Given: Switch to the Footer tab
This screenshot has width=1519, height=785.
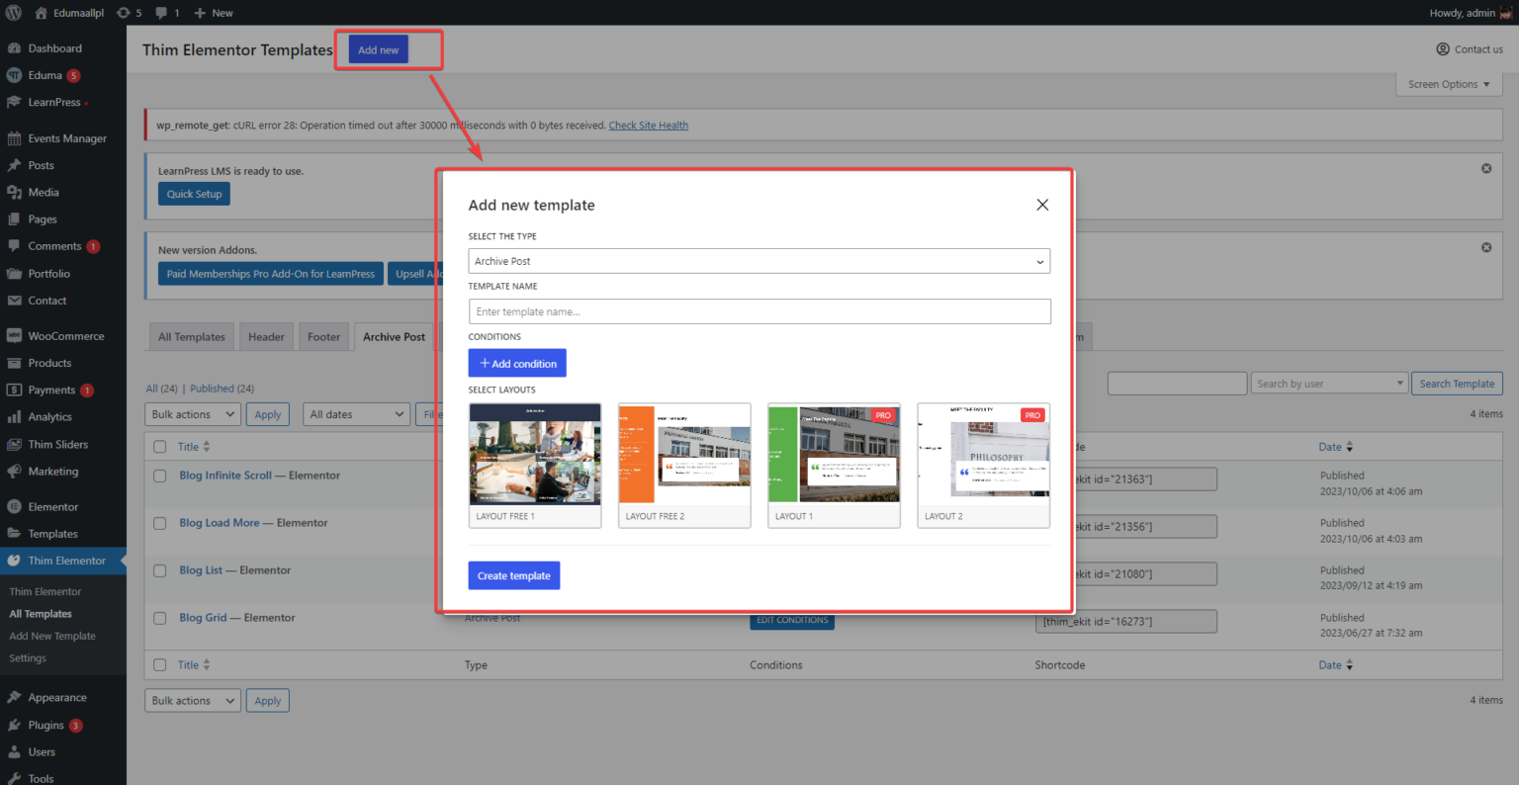Looking at the screenshot, I should point(323,336).
